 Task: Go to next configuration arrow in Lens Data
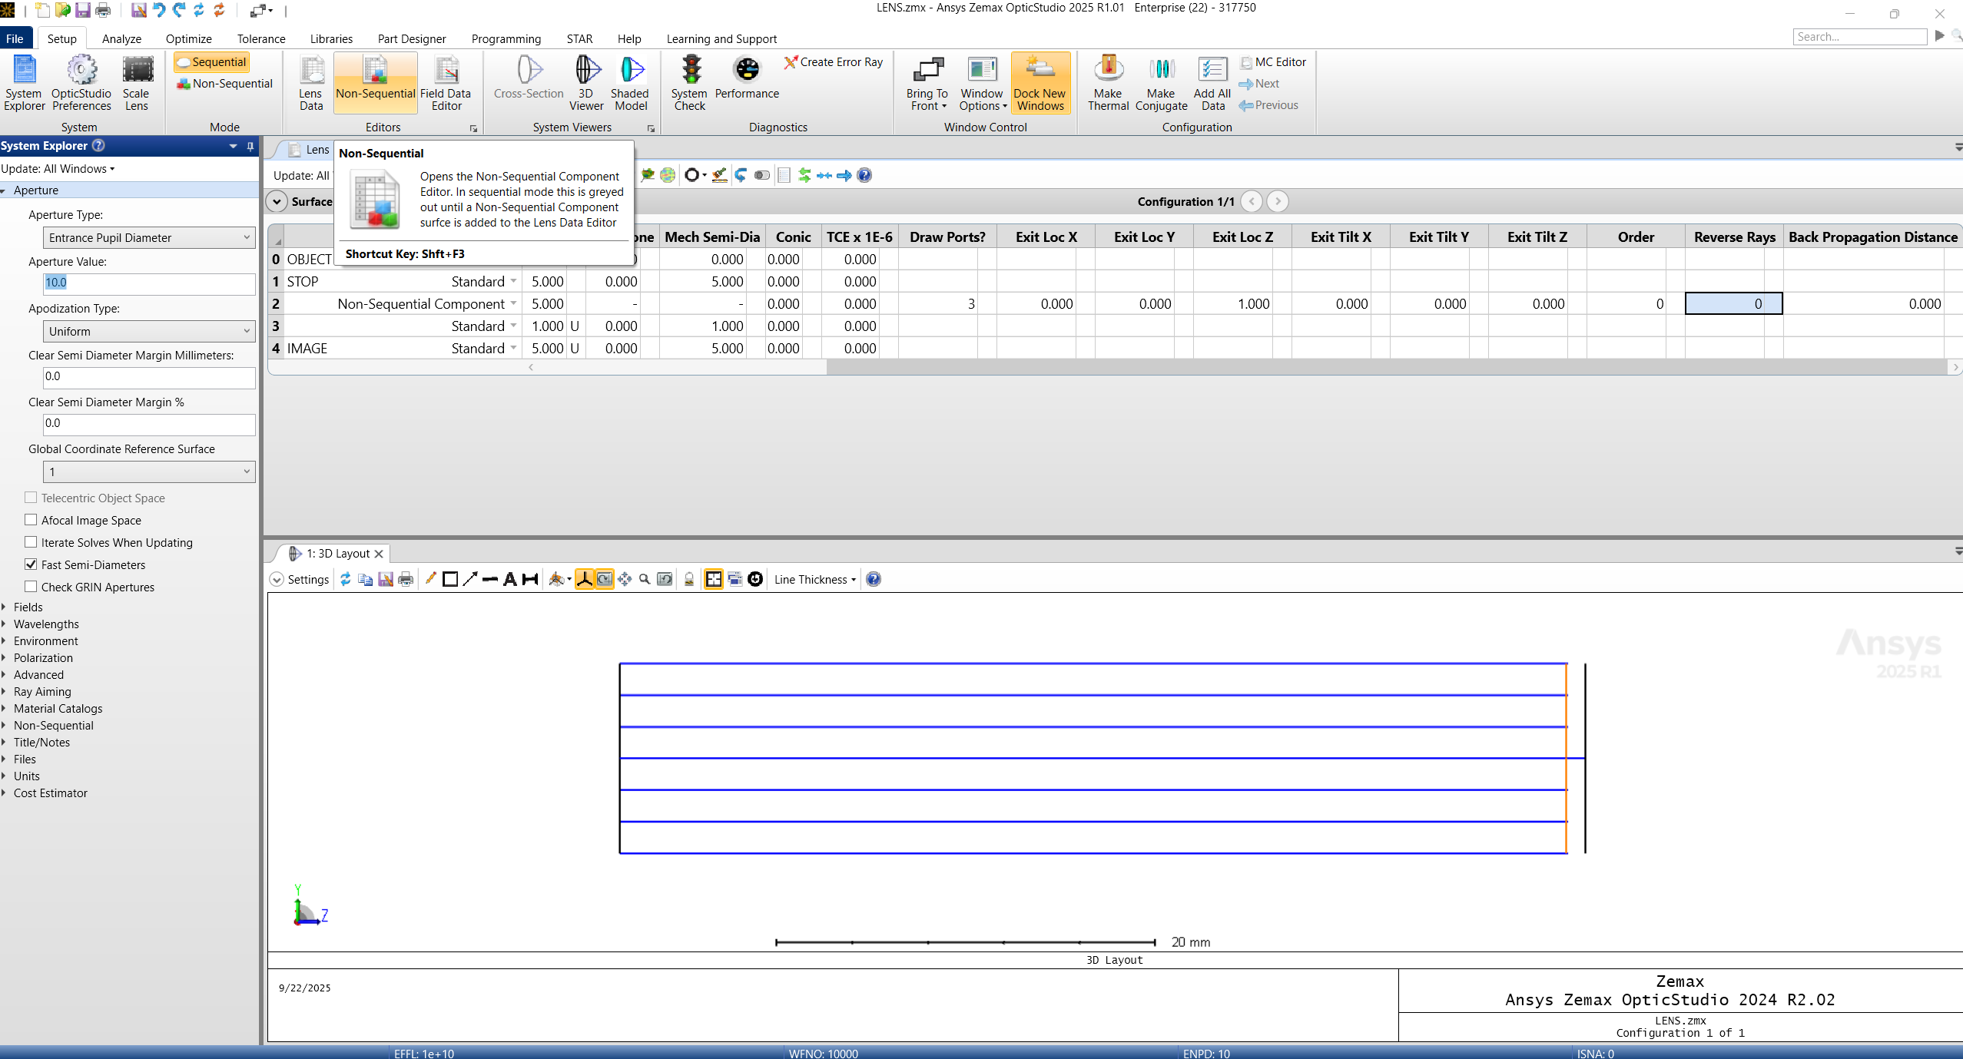1277,201
